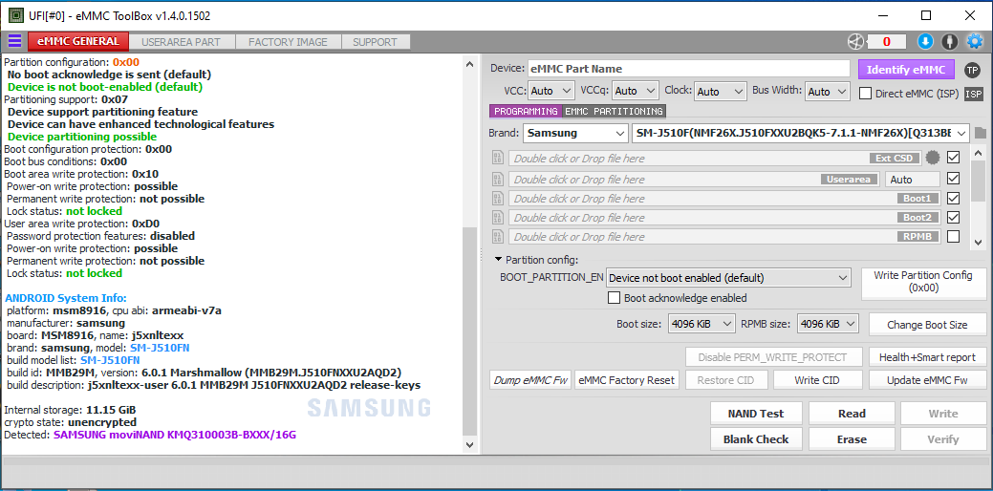Open the Brand Samsung dropdown

tap(575, 134)
